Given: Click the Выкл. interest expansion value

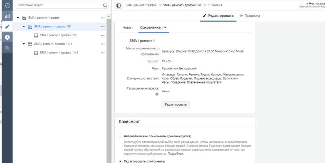Looking at the screenshot, I should [x=166, y=91].
